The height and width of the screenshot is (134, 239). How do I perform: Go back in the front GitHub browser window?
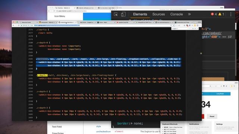tap(13, 25)
